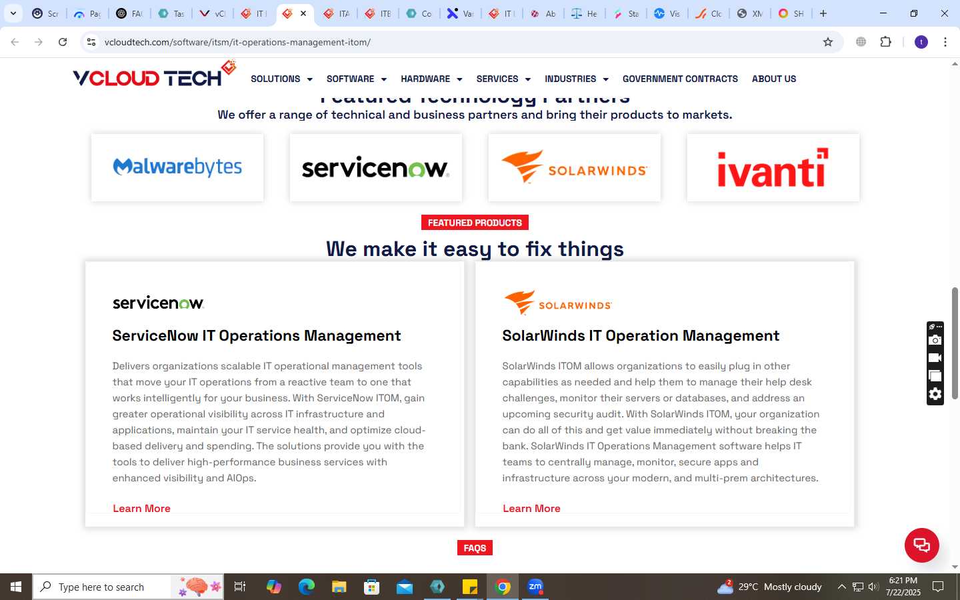Open the tab search dropdown arrow
The width and height of the screenshot is (960, 600).
coord(13,13)
